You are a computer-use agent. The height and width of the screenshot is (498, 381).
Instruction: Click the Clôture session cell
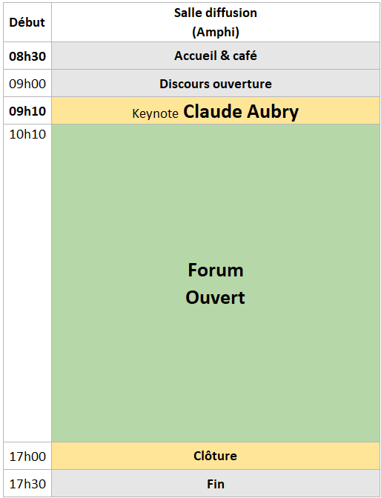(x=216, y=456)
